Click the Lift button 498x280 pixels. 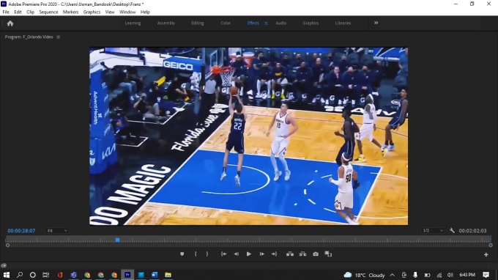[x=290, y=254]
